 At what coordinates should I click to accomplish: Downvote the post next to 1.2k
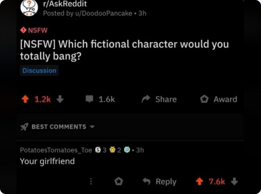point(60,99)
